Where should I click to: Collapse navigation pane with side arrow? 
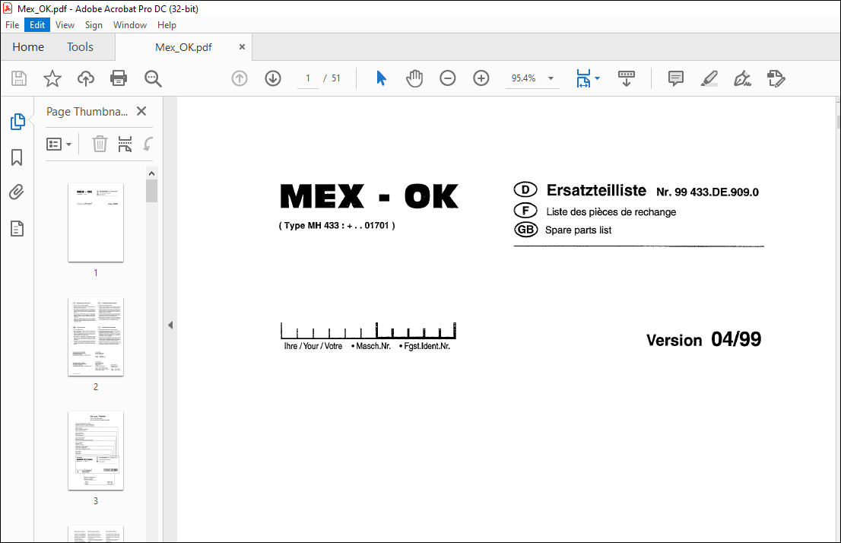pyautogui.click(x=170, y=325)
